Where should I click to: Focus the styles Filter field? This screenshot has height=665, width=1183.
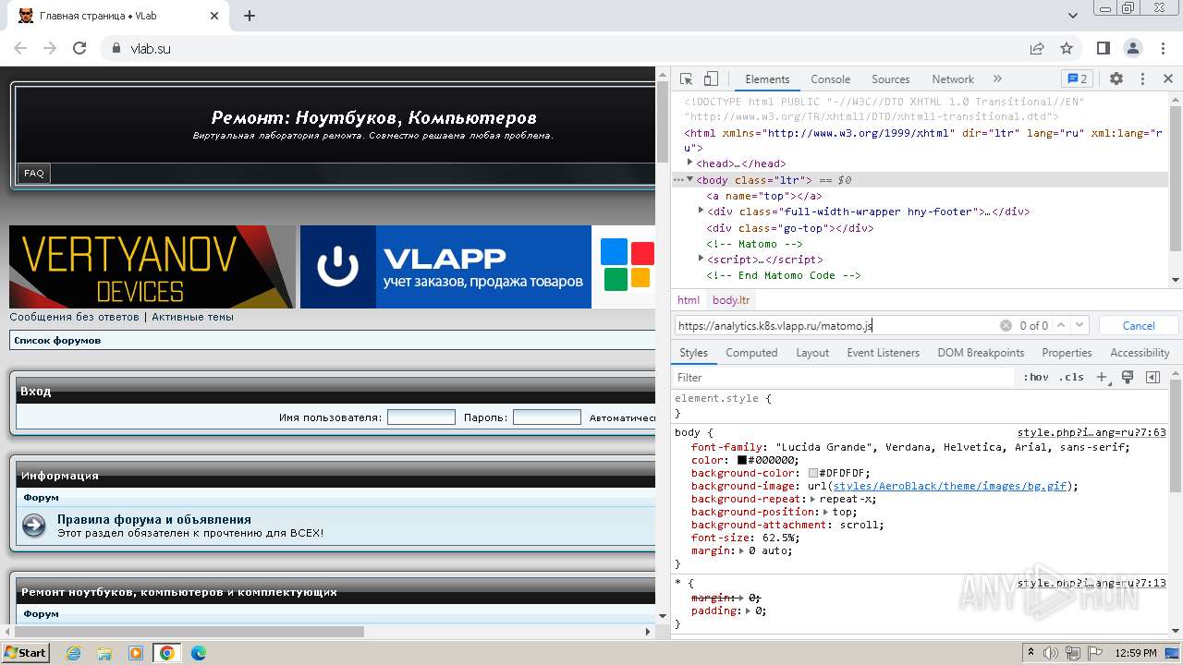pyautogui.click(x=843, y=377)
